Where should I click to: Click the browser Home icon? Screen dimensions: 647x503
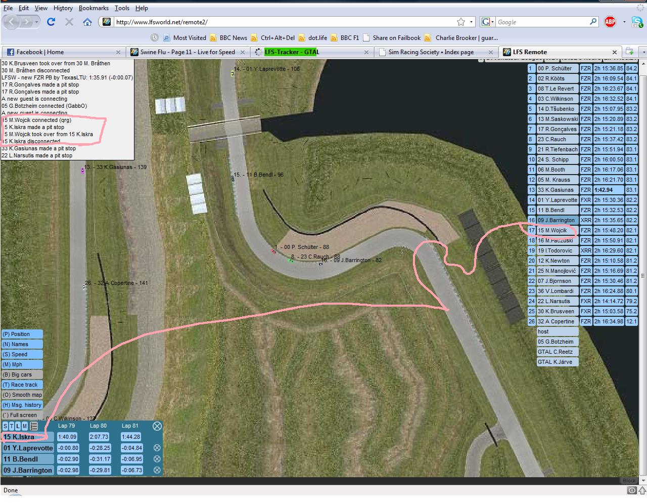(x=87, y=22)
